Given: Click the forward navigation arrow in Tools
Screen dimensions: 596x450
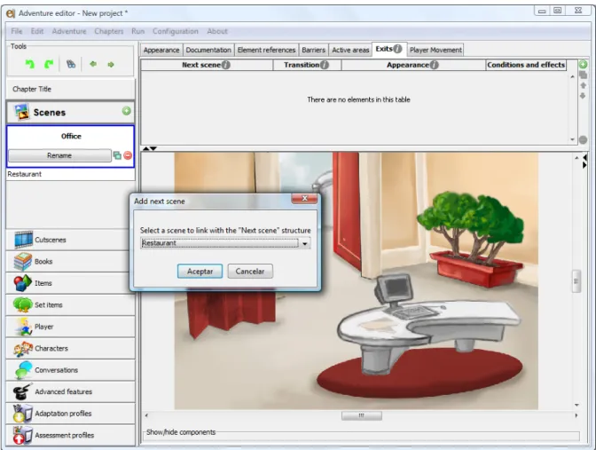Looking at the screenshot, I should click(111, 65).
